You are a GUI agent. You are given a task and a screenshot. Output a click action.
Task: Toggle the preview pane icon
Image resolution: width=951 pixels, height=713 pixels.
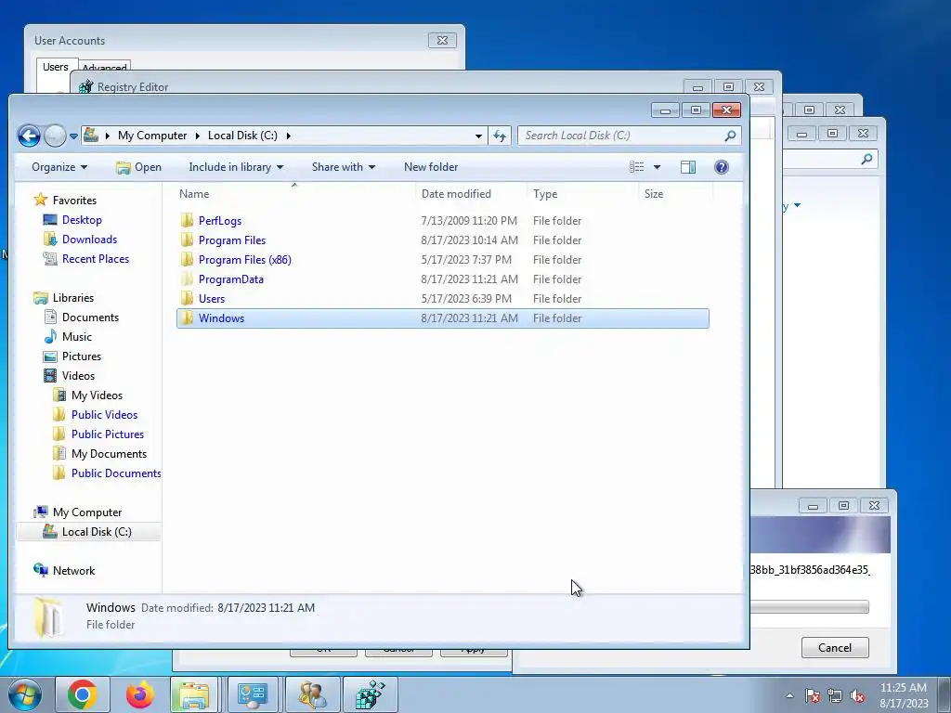(x=688, y=167)
